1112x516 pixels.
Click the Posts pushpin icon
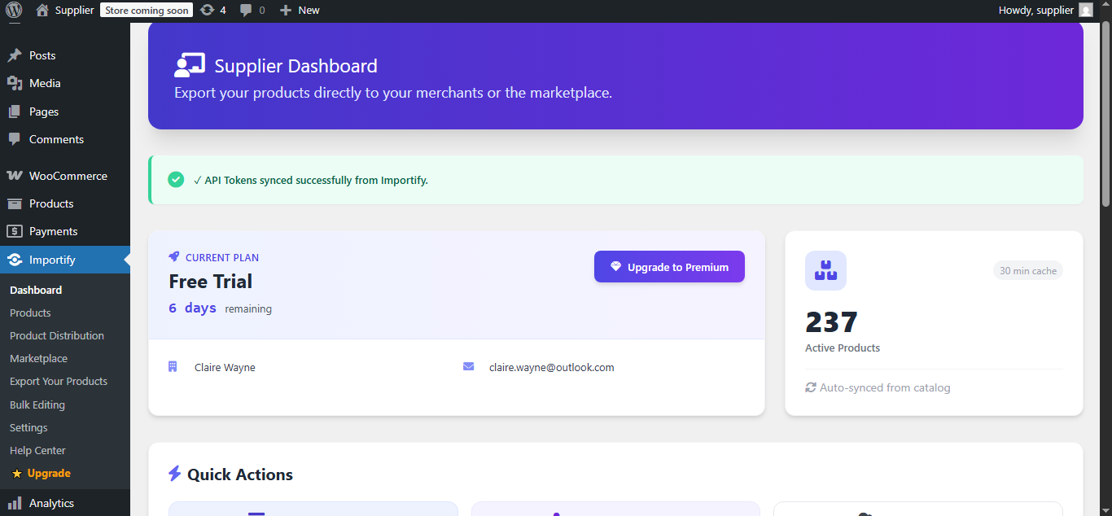(x=15, y=55)
